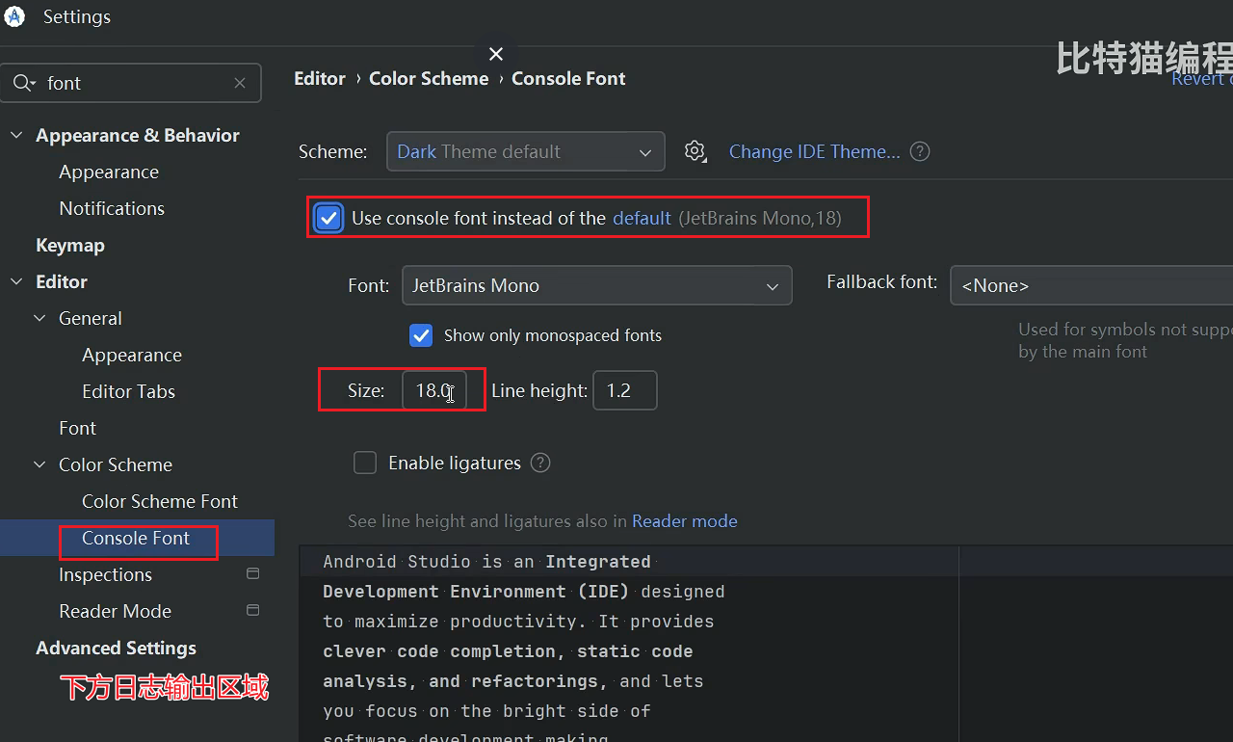Screen dimensions: 1233x742
Task: Open Advanced Settings
Action: tap(117, 648)
